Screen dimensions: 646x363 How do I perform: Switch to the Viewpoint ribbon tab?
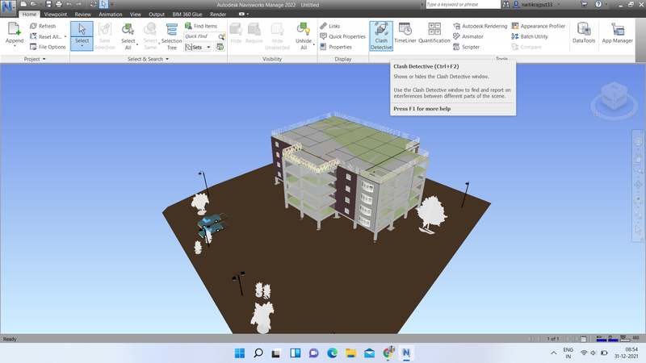[55, 14]
